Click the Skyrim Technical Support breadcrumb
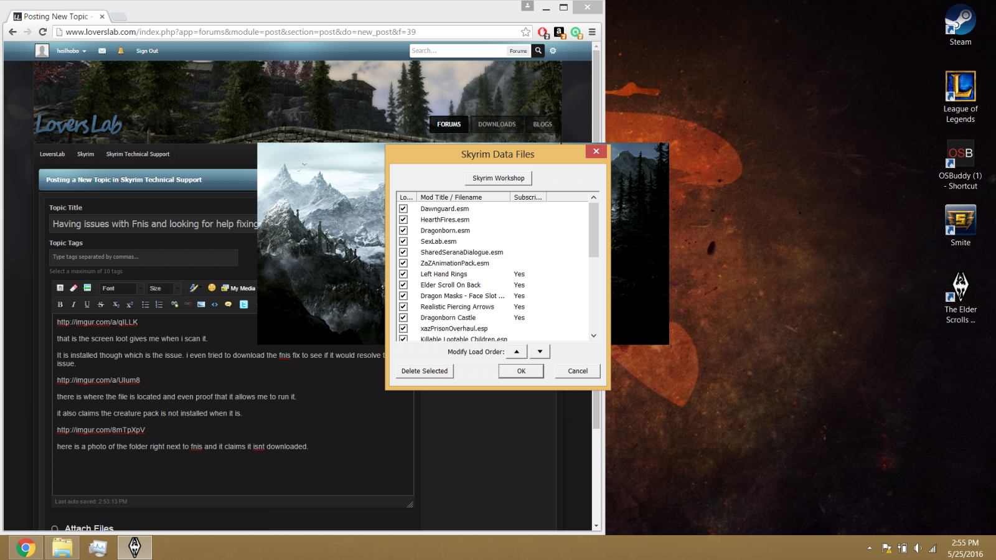 [138, 154]
